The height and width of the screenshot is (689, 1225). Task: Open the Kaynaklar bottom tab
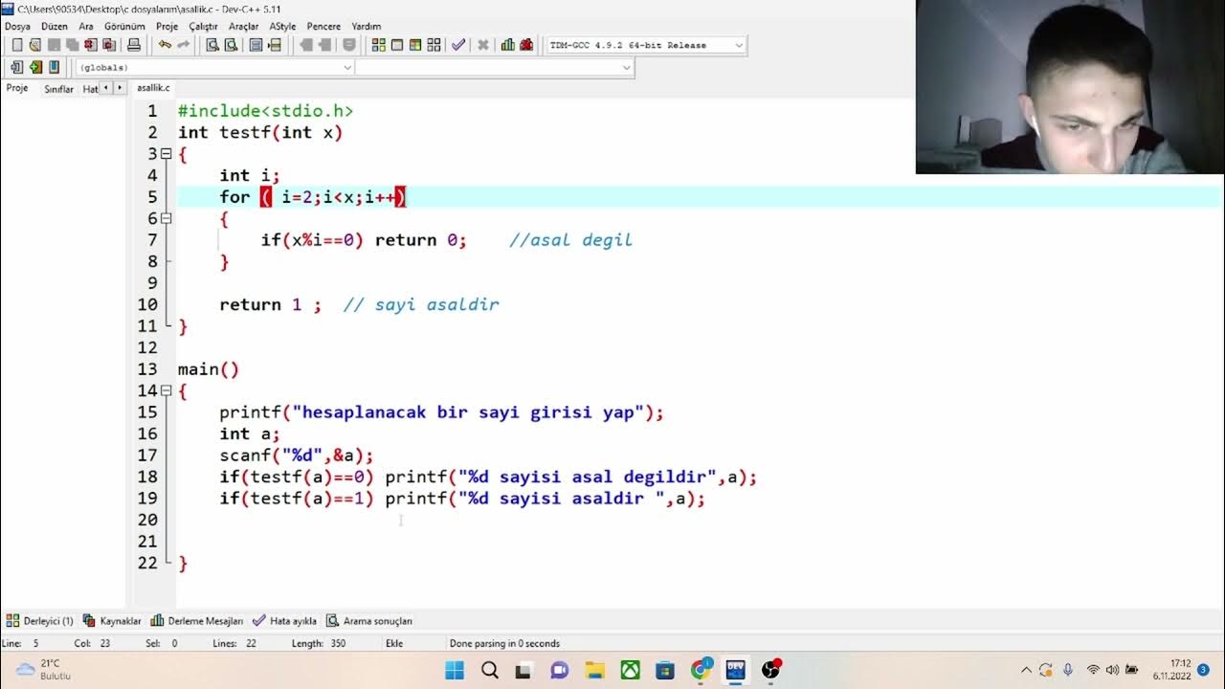point(113,621)
